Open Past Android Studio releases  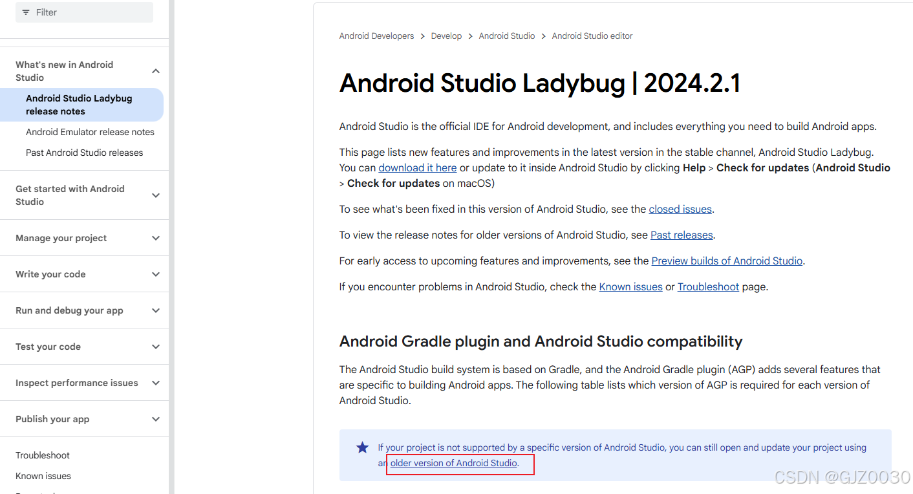click(84, 153)
